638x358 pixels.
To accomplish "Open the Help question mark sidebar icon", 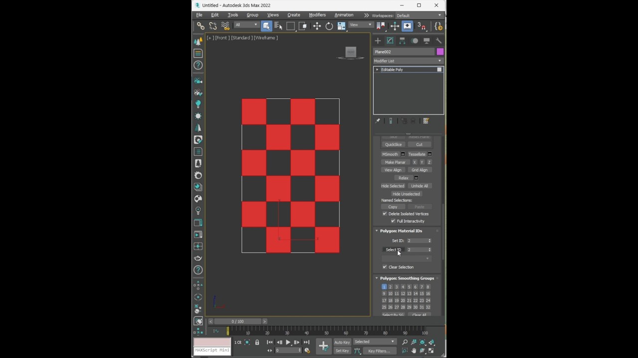I will pos(198,65).
